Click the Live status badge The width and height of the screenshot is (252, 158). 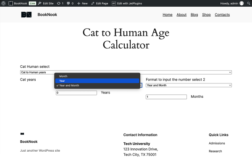32,3
